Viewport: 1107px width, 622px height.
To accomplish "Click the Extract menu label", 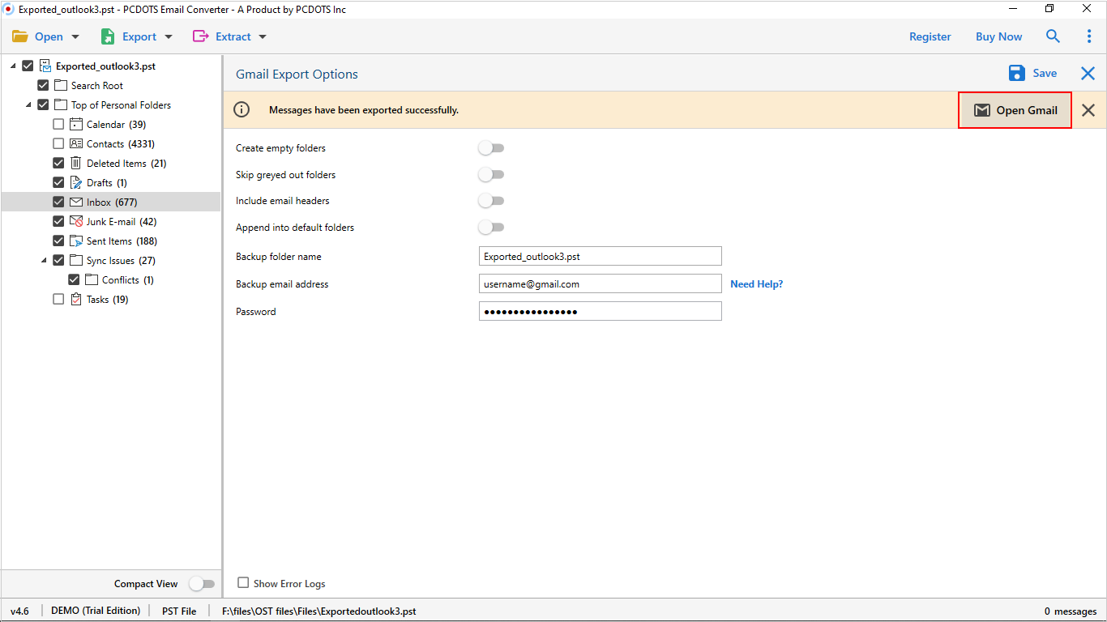I will (x=233, y=36).
